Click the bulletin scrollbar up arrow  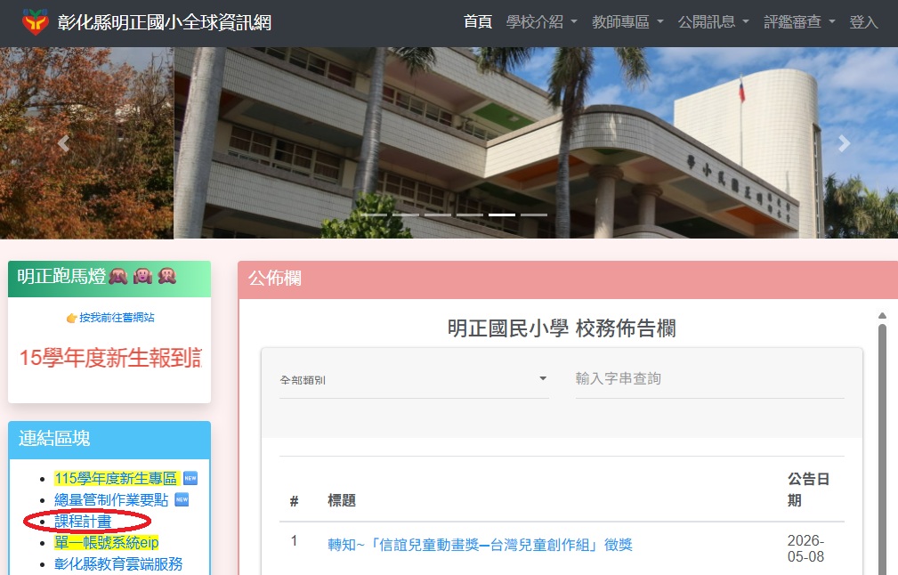tap(883, 316)
